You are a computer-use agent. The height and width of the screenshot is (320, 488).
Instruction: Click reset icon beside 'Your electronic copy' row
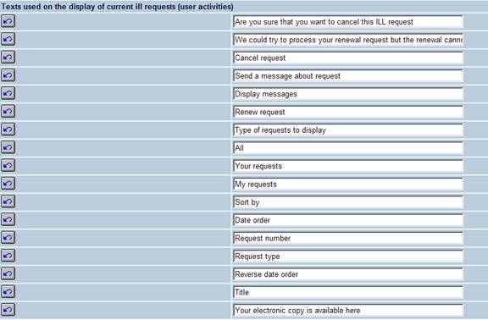click(x=8, y=310)
